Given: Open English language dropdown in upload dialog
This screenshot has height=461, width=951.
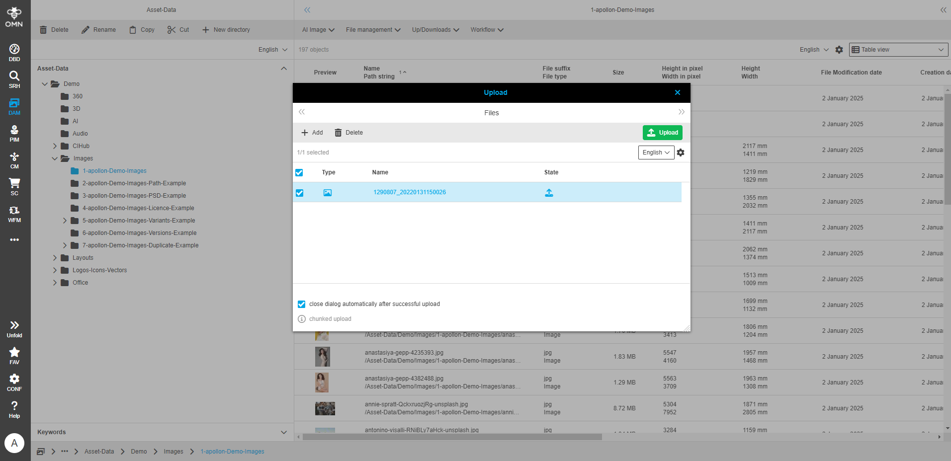Looking at the screenshot, I should pos(656,153).
